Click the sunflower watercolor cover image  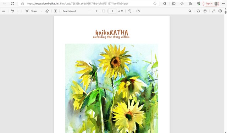pyautogui.click(x=112, y=88)
